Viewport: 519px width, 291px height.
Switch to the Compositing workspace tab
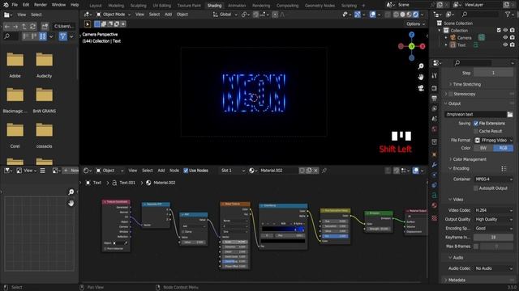tap(287, 6)
